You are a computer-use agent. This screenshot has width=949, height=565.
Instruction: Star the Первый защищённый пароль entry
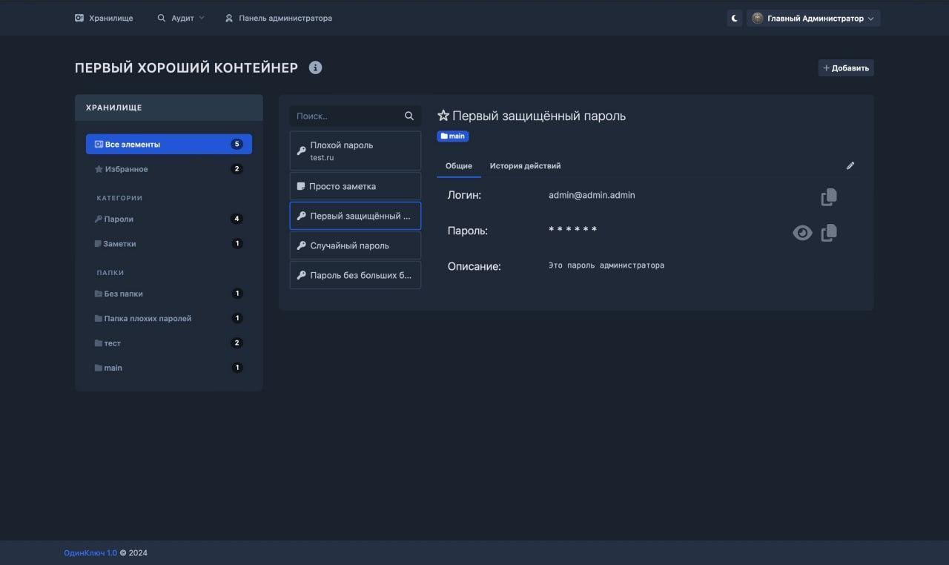443,116
